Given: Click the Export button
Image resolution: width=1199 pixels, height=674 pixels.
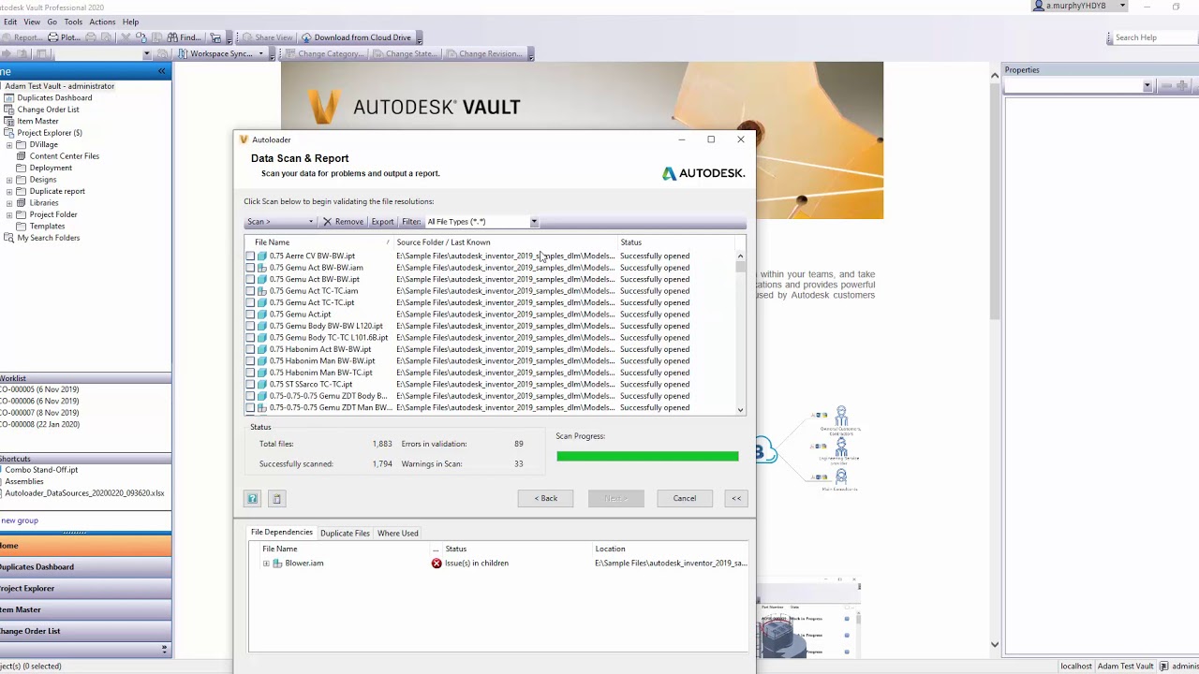Looking at the screenshot, I should pyautogui.click(x=382, y=222).
